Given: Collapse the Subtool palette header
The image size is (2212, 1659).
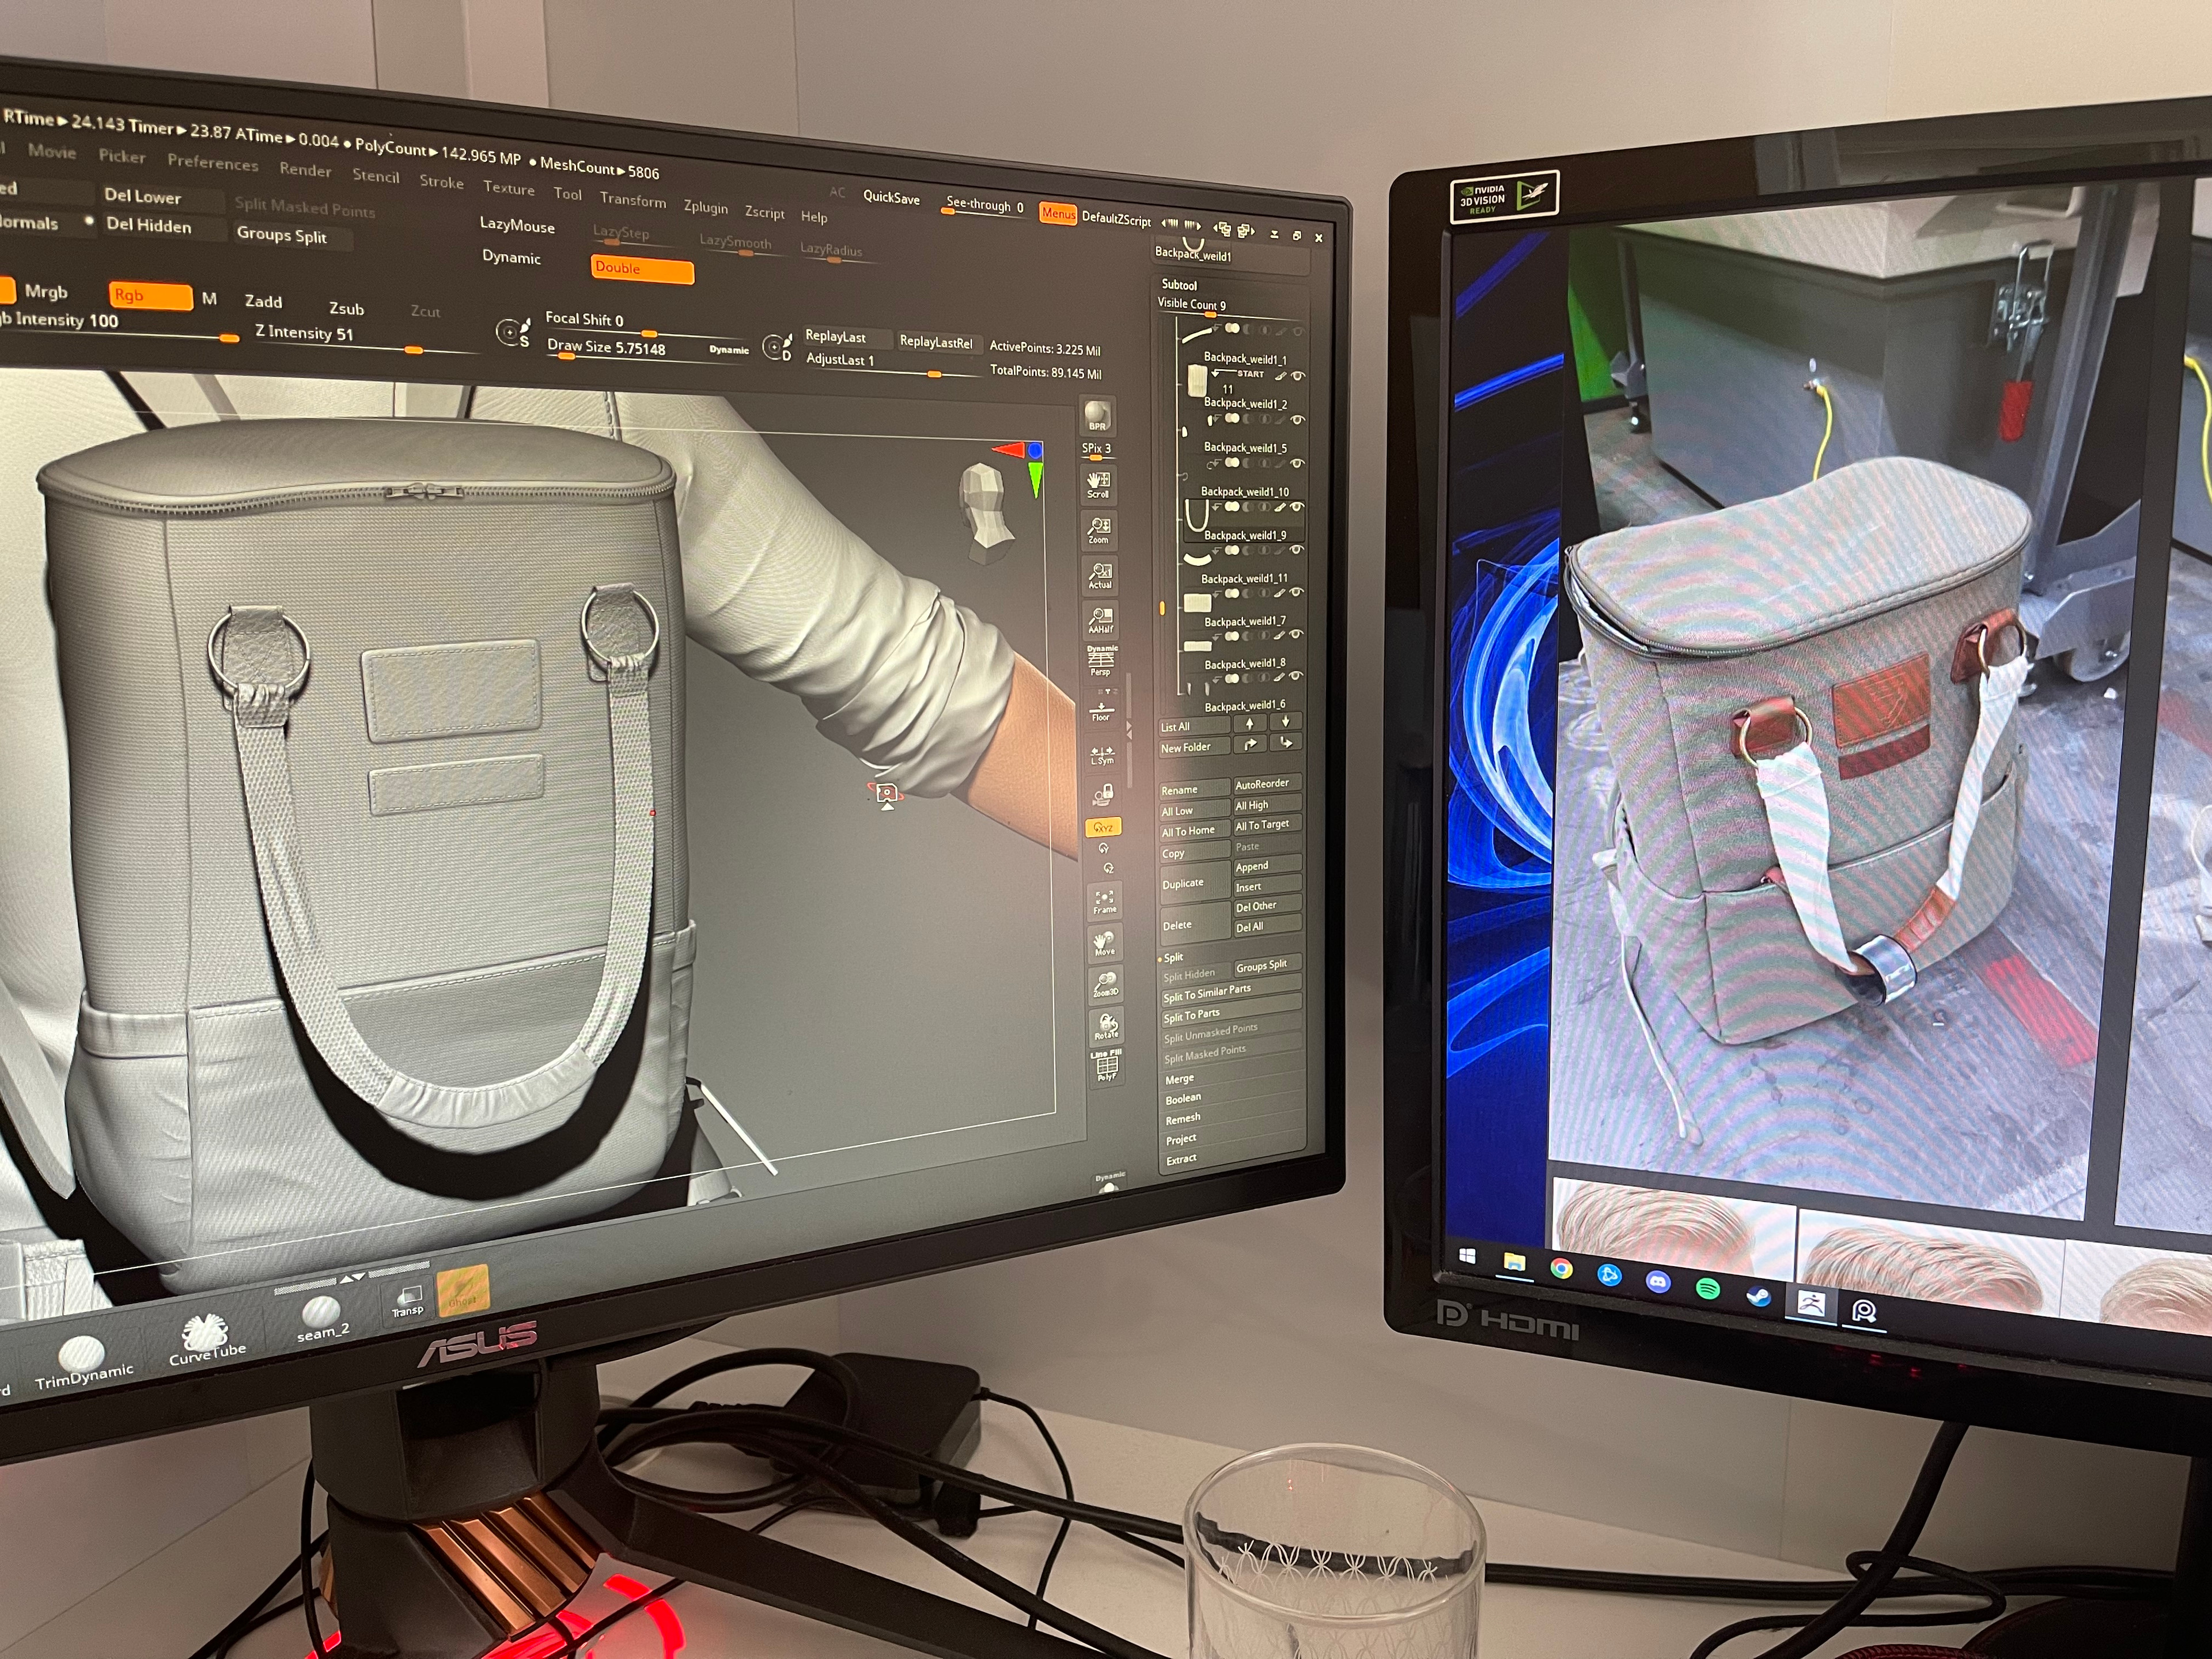Looking at the screenshot, I should (1180, 285).
